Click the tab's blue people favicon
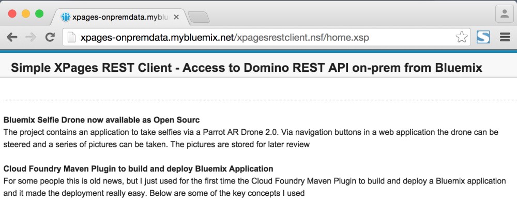This screenshot has width=517, height=200. coord(66,17)
